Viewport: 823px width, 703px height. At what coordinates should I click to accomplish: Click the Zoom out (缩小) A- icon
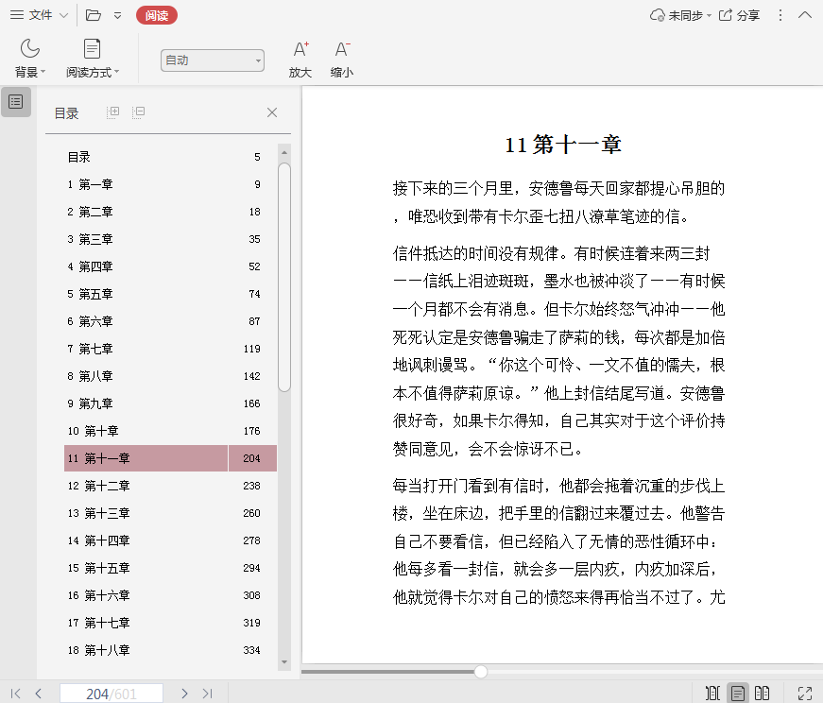(x=342, y=49)
